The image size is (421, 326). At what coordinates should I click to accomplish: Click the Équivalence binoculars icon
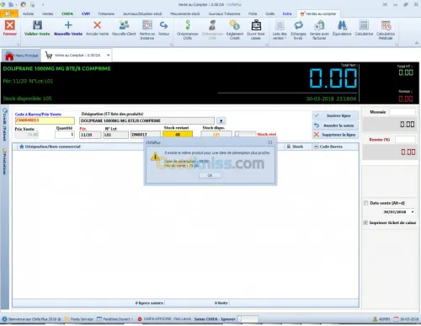tap(342, 25)
